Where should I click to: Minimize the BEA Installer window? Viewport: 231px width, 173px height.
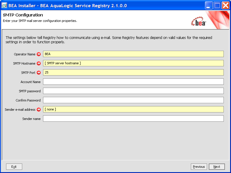(x=208, y=5)
